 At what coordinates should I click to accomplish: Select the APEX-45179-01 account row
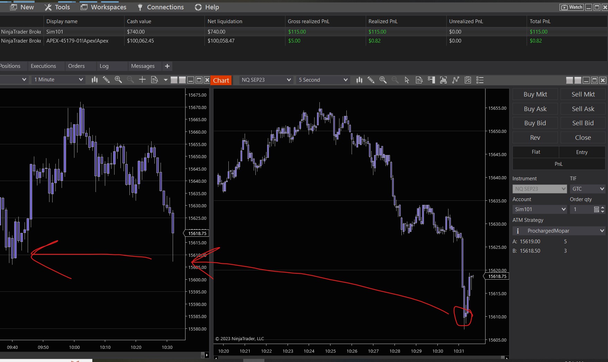point(77,41)
